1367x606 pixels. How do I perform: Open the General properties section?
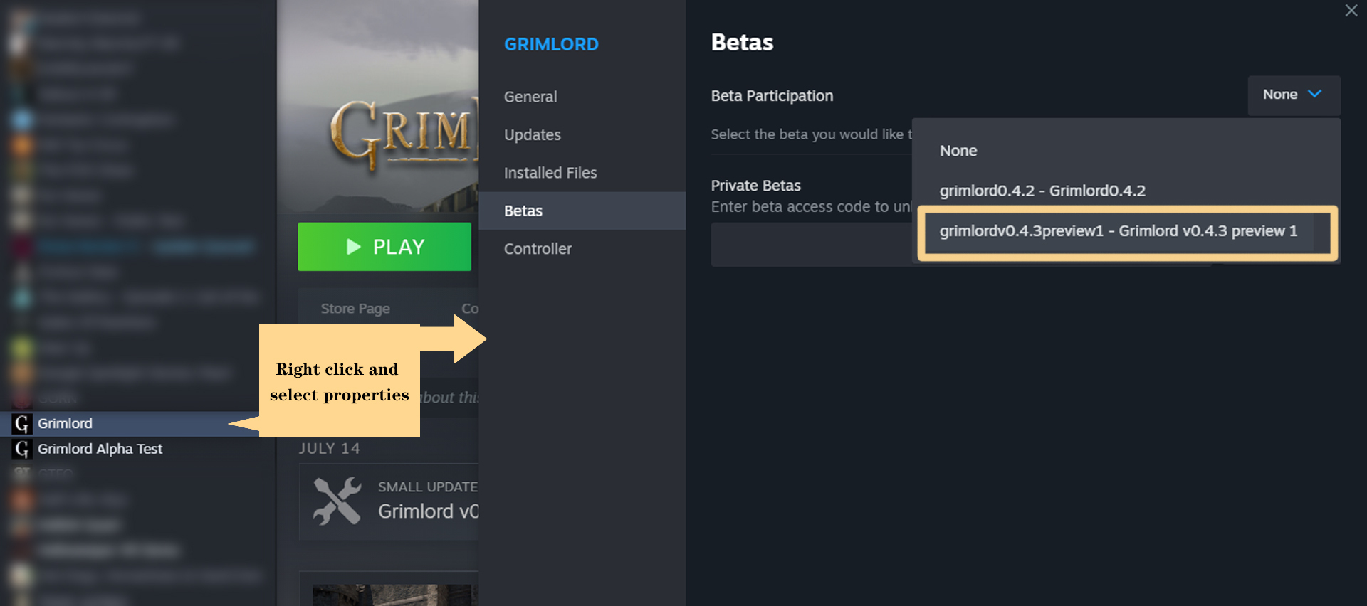pyautogui.click(x=530, y=97)
